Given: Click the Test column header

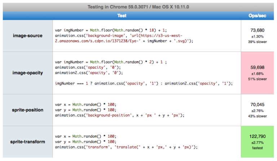Looking at the screenshot, I should [x=122, y=16].
